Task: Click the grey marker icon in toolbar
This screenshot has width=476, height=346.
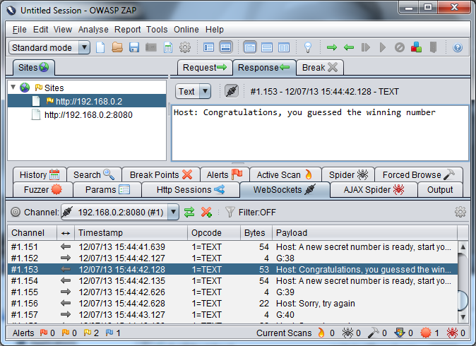Action: point(433,47)
